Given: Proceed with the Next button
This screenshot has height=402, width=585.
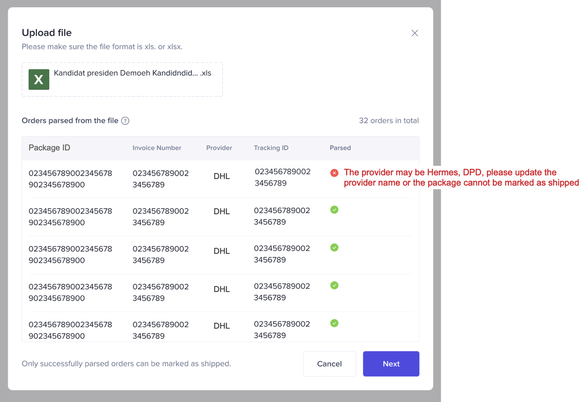Looking at the screenshot, I should coord(391,364).
